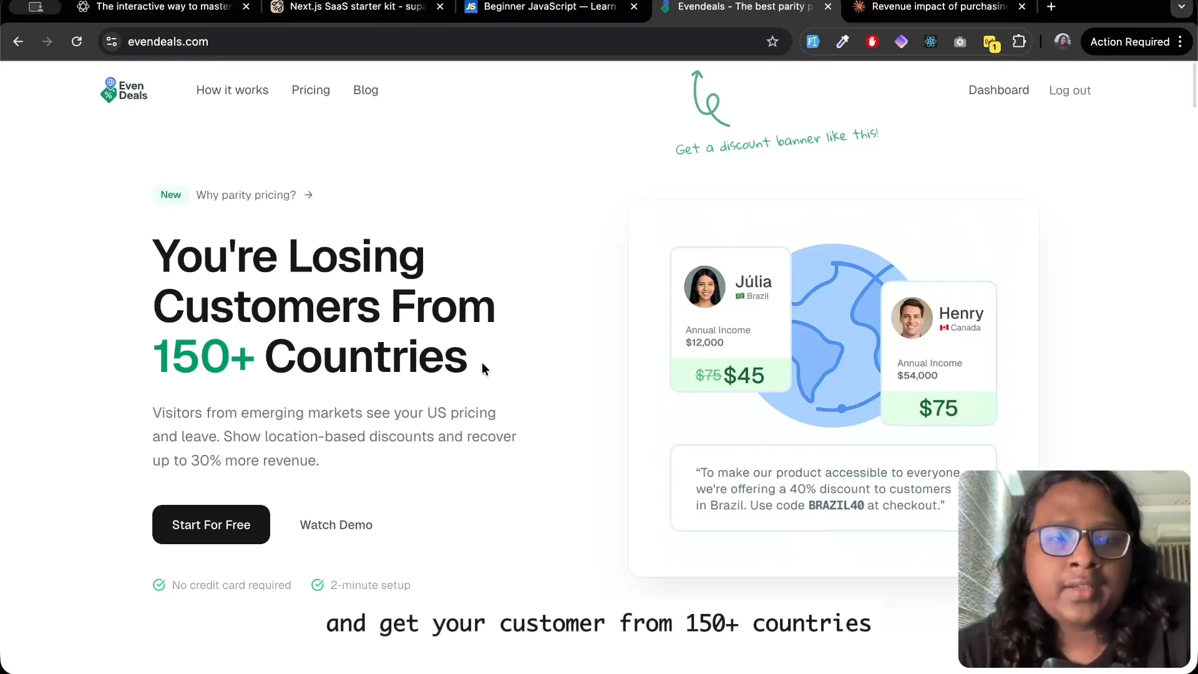Image resolution: width=1198 pixels, height=674 pixels.
Task: Bookmark this page with the star icon
Action: point(772,42)
